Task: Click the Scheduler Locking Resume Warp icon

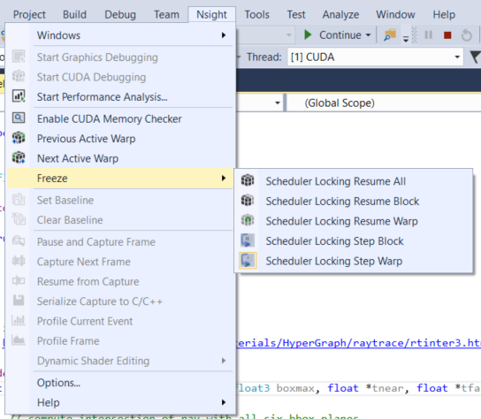Action: (248, 220)
